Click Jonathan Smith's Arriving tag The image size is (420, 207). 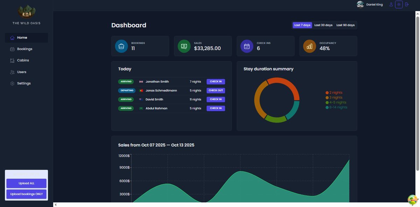click(x=126, y=82)
